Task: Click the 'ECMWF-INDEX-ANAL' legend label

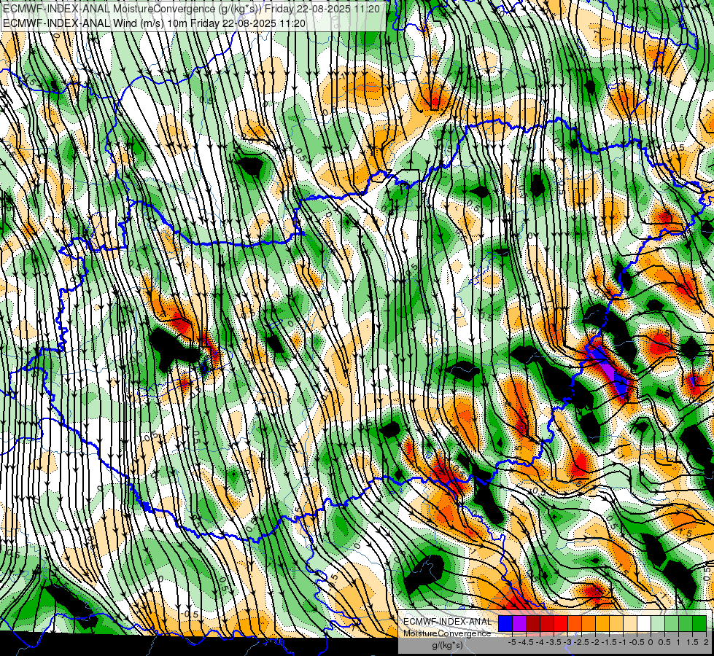Action: pyautogui.click(x=447, y=622)
